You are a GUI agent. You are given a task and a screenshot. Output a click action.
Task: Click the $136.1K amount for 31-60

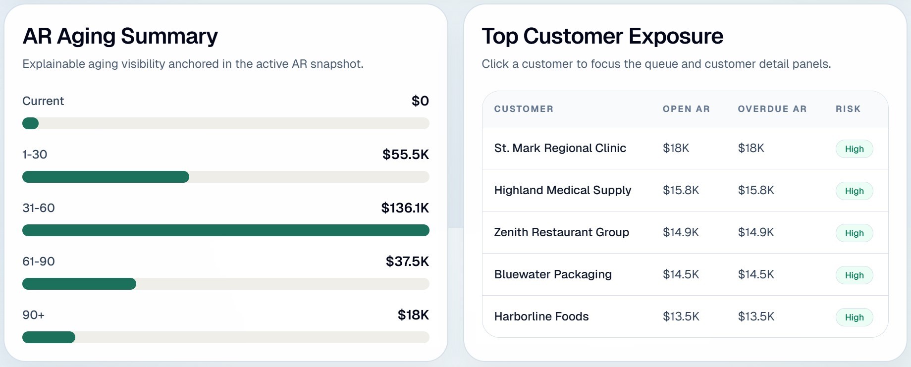(x=405, y=208)
